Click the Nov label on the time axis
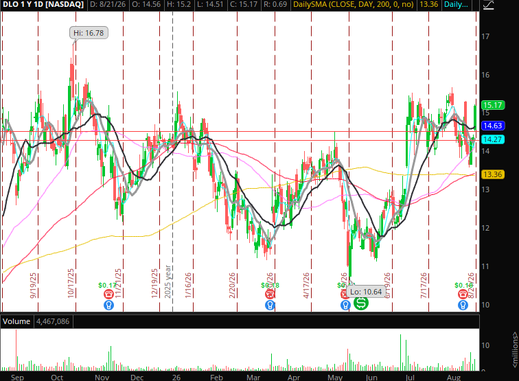This screenshot has width=519, height=381. [102, 378]
